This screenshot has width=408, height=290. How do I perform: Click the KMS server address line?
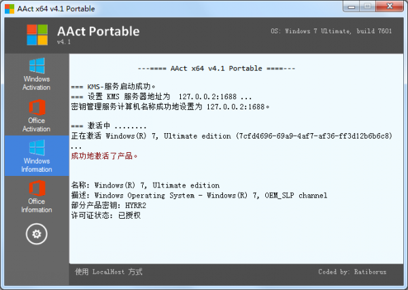161,96
